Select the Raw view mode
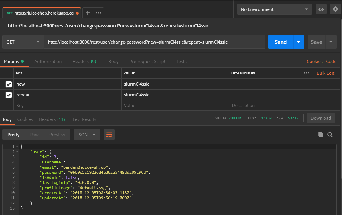This screenshot has width=342, height=215. (34, 135)
